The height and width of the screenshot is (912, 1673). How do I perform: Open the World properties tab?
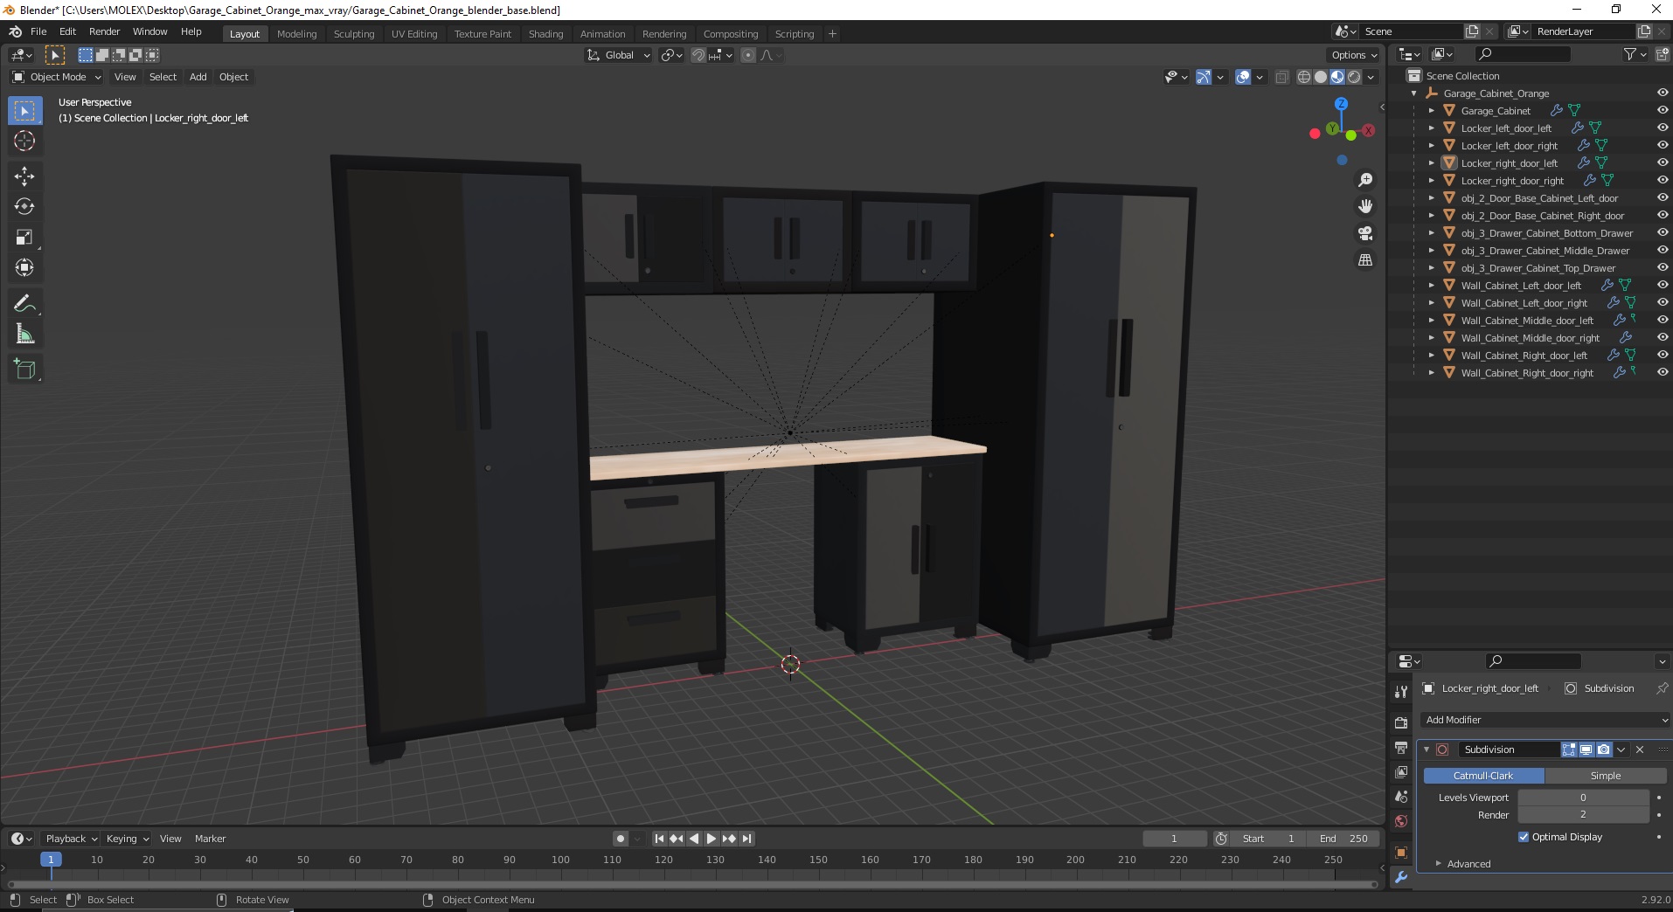[1401, 821]
